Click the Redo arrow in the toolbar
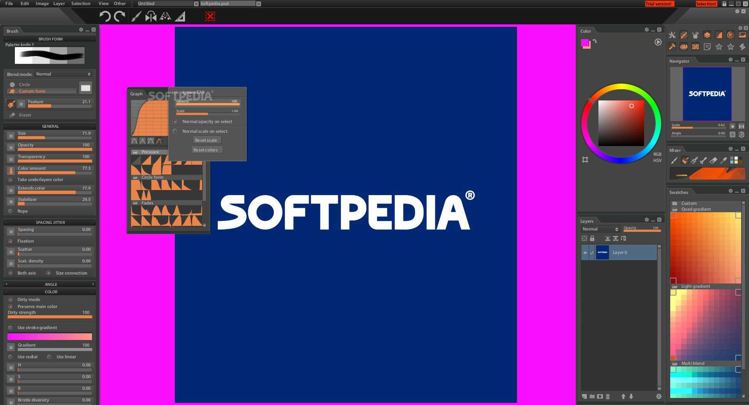 (120, 16)
